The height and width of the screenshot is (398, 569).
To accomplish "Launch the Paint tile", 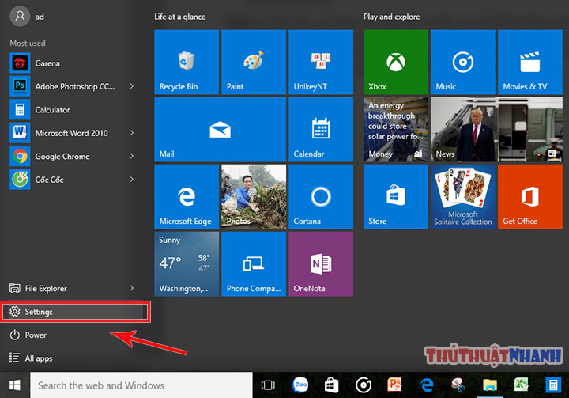I will tap(254, 63).
